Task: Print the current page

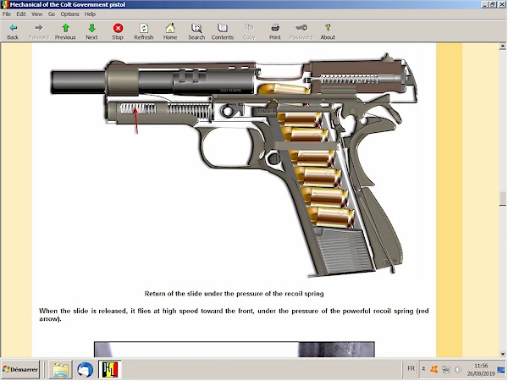Action: click(275, 31)
